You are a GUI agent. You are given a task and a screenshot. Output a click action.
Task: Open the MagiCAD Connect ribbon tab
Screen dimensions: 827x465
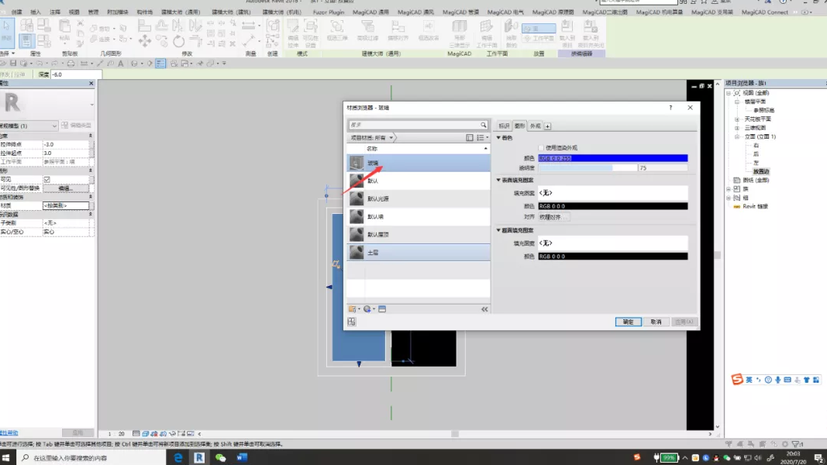tap(764, 12)
